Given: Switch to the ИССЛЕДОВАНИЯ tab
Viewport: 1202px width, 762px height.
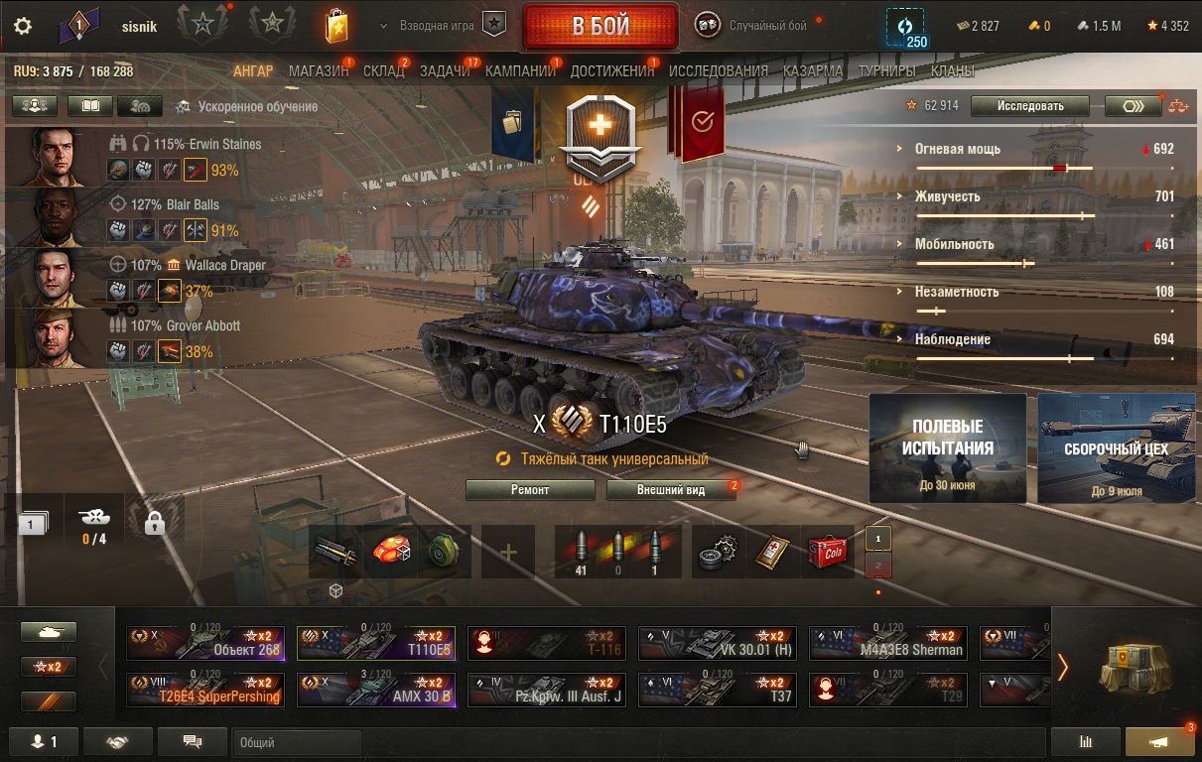Looking at the screenshot, I should [x=719, y=71].
